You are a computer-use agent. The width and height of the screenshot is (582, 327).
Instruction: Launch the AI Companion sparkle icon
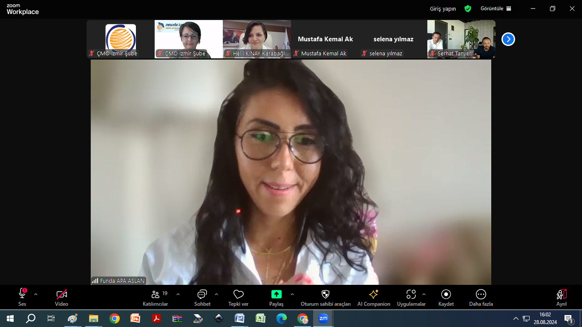click(x=374, y=295)
